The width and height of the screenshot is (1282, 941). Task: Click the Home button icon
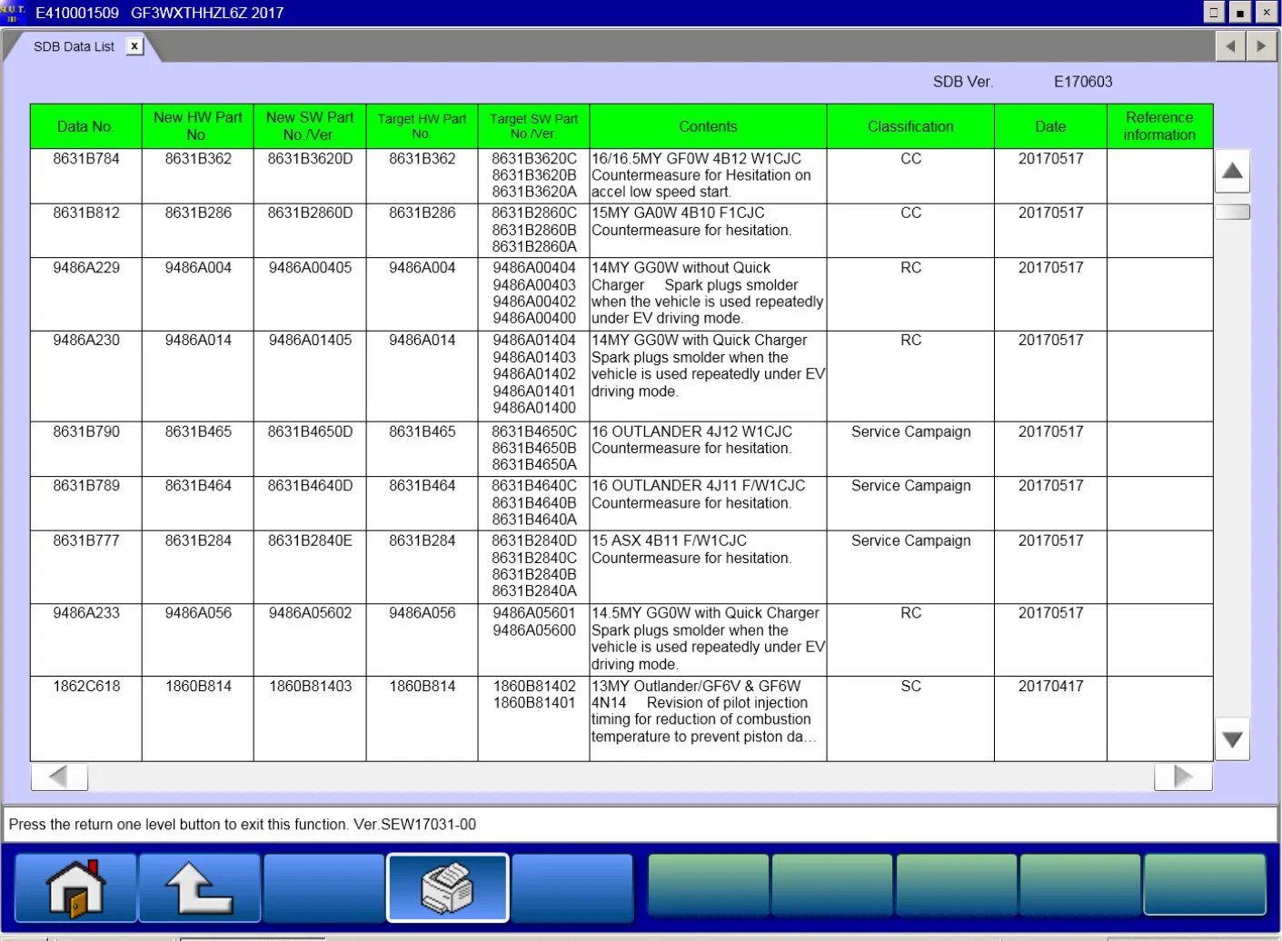point(76,887)
